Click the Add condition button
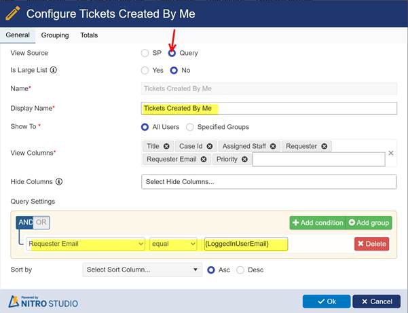Image resolution: width=408 pixels, height=313 pixels. (316, 223)
